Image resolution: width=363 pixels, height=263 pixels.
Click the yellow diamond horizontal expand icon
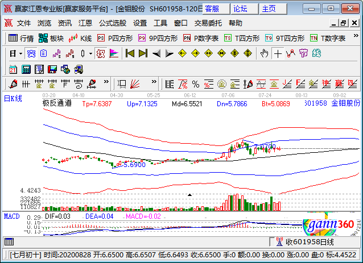pos(209,53)
